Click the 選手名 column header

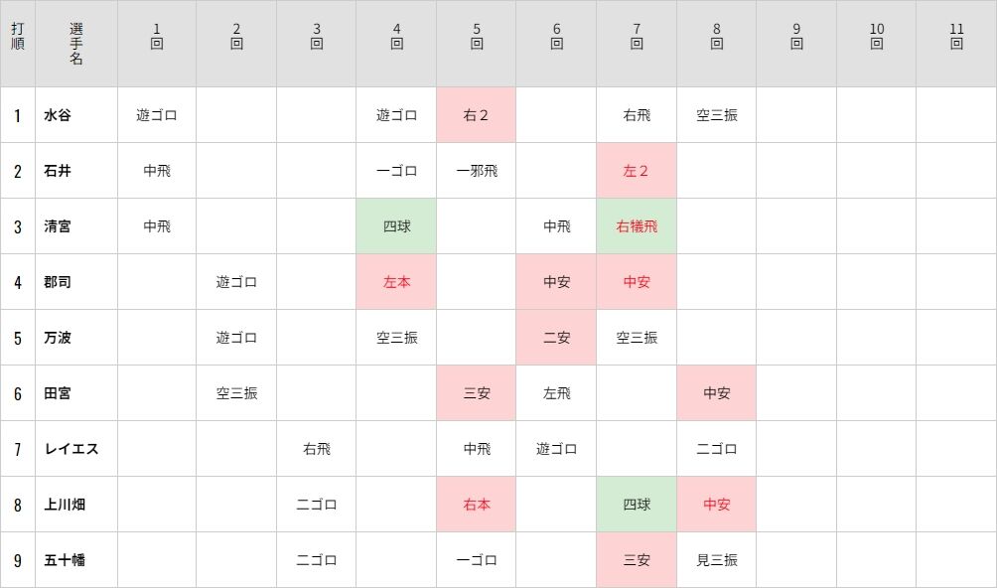[x=76, y=44]
